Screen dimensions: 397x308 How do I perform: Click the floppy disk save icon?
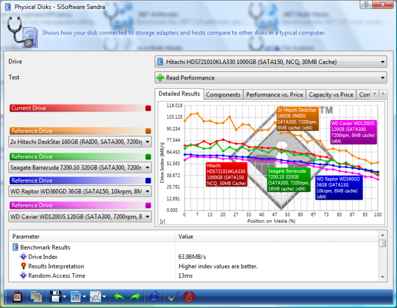pos(54,297)
